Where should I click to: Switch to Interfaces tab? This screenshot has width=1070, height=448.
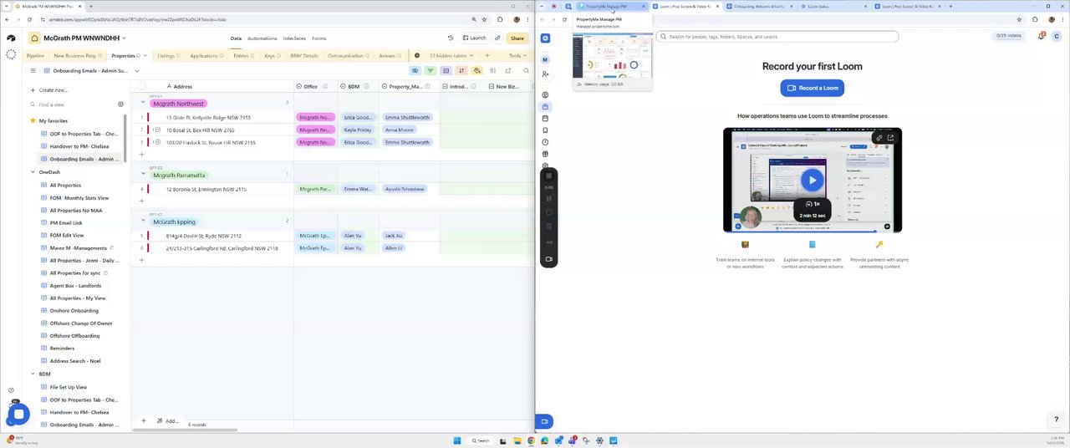(x=294, y=38)
